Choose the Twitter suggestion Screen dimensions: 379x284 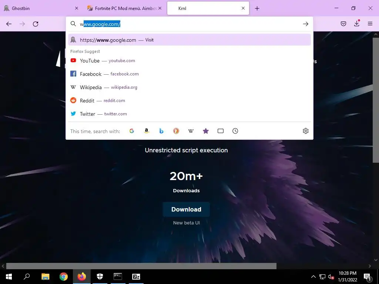[189, 114]
